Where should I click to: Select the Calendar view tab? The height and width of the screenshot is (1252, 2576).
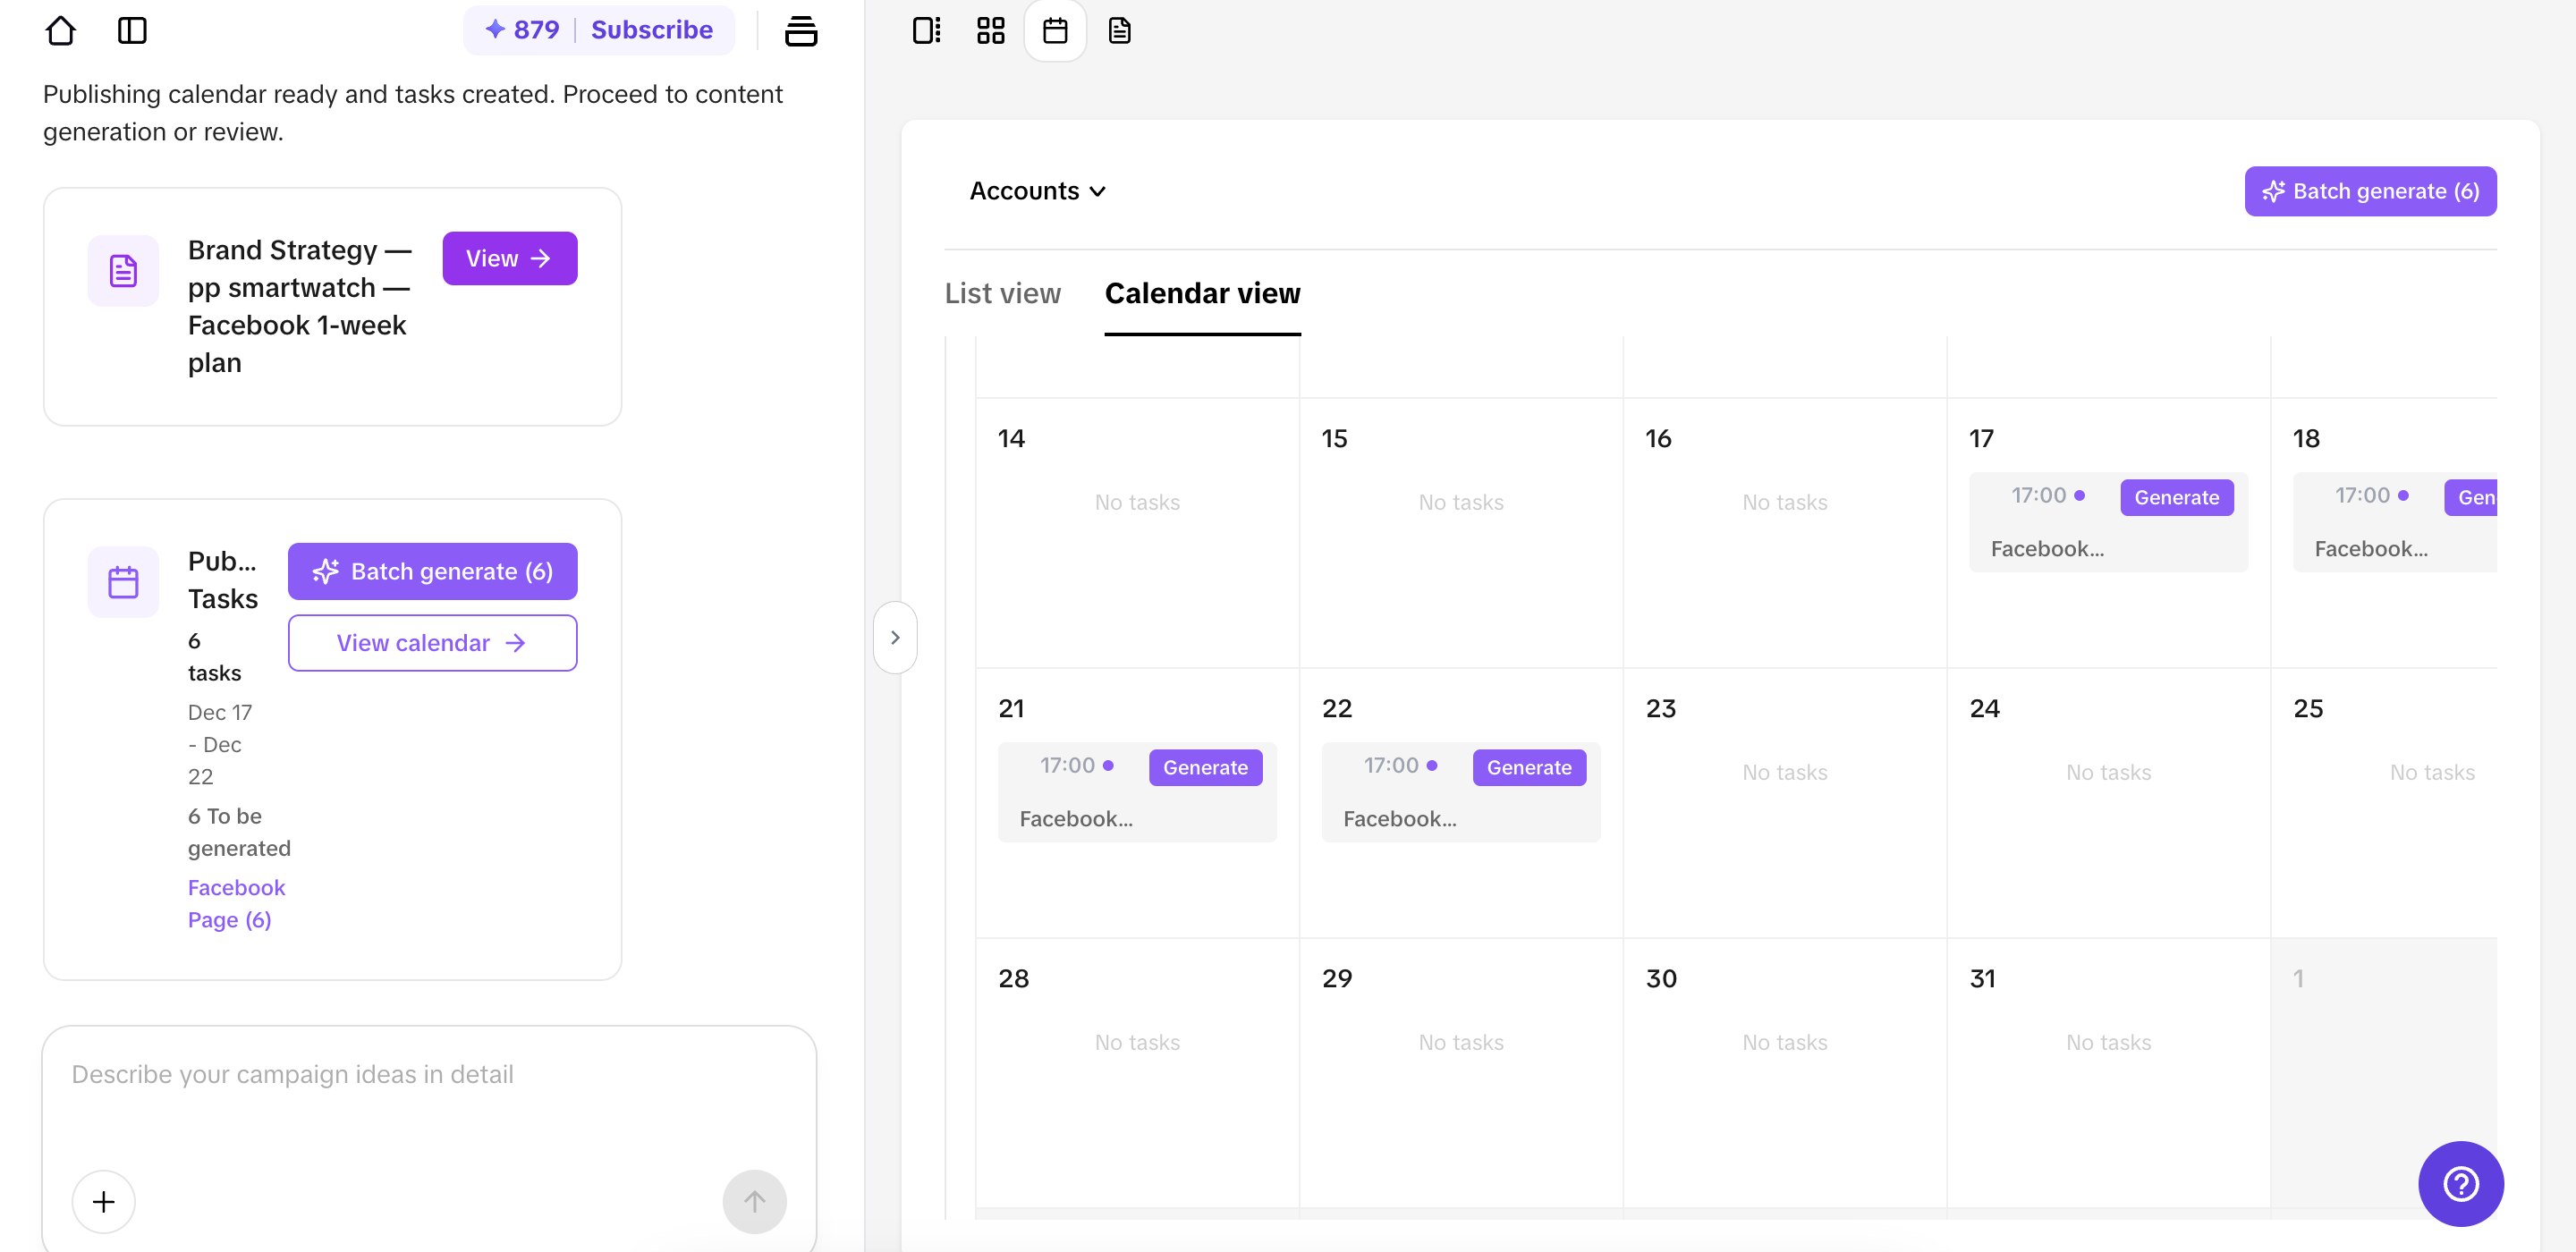[1202, 293]
